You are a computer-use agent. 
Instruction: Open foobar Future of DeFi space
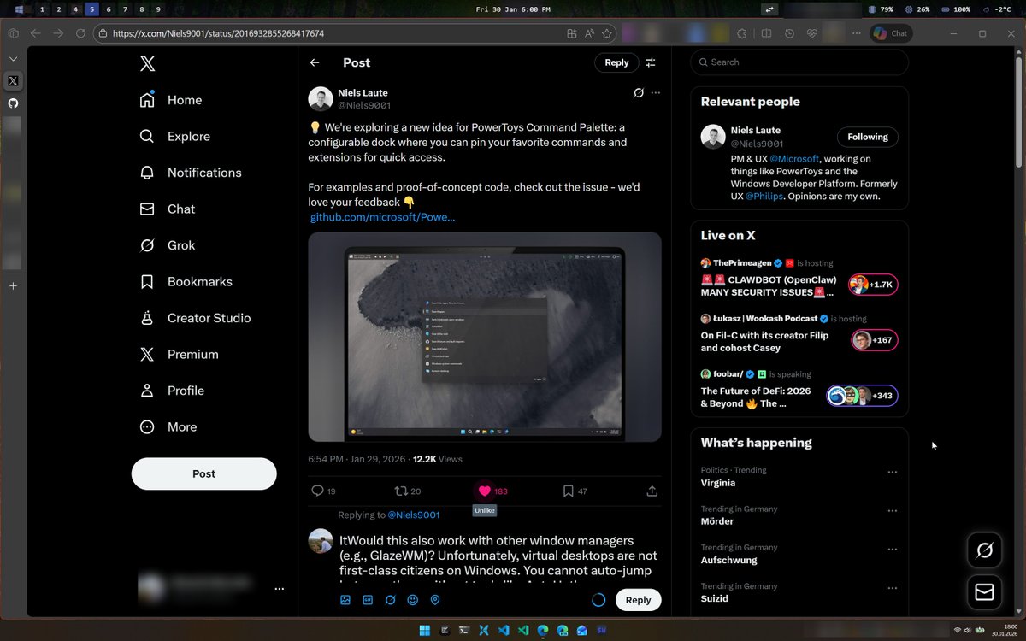click(x=799, y=390)
